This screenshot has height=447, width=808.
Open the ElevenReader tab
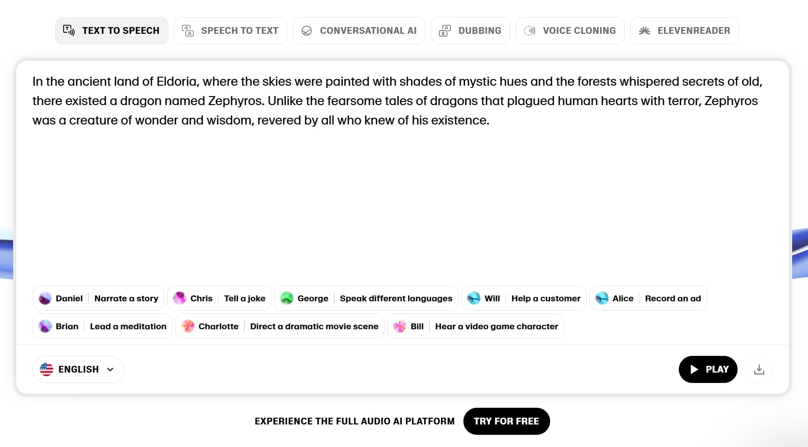point(684,31)
